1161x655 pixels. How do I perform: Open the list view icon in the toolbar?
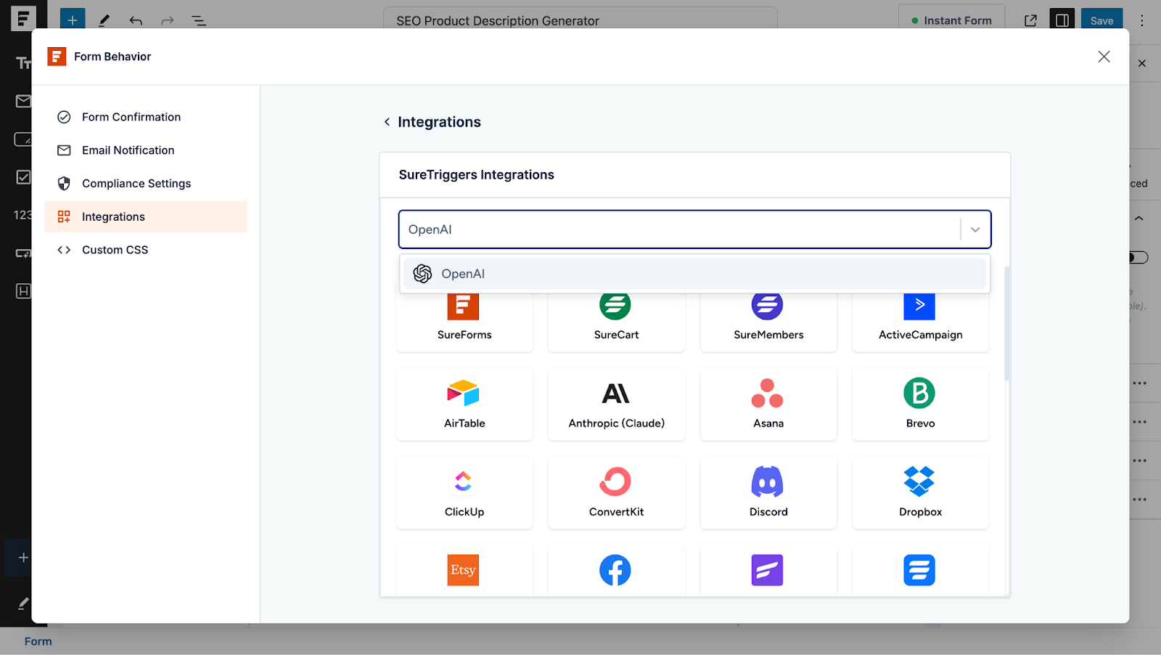(x=198, y=20)
